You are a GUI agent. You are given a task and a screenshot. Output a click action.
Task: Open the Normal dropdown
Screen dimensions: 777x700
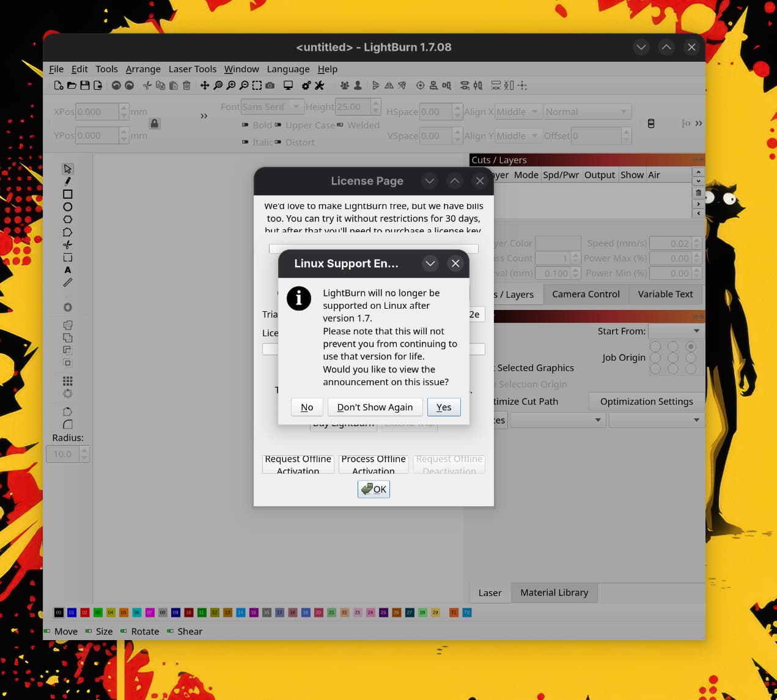tap(587, 112)
